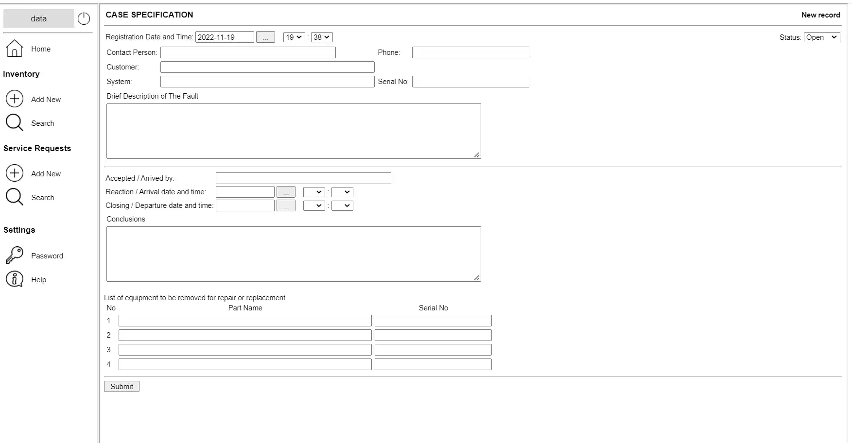Open the Password key icon
Viewport: 852px width, 443px height.
[x=15, y=255]
